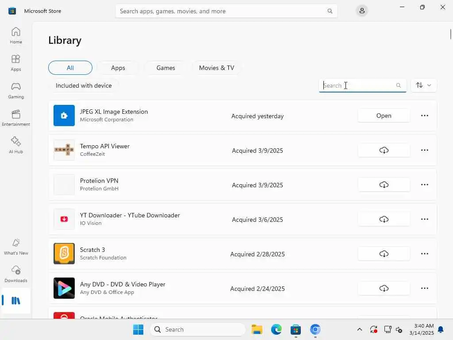Open more options for Protelion VPN
Screen dimensions: 453x340
(x=424, y=185)
